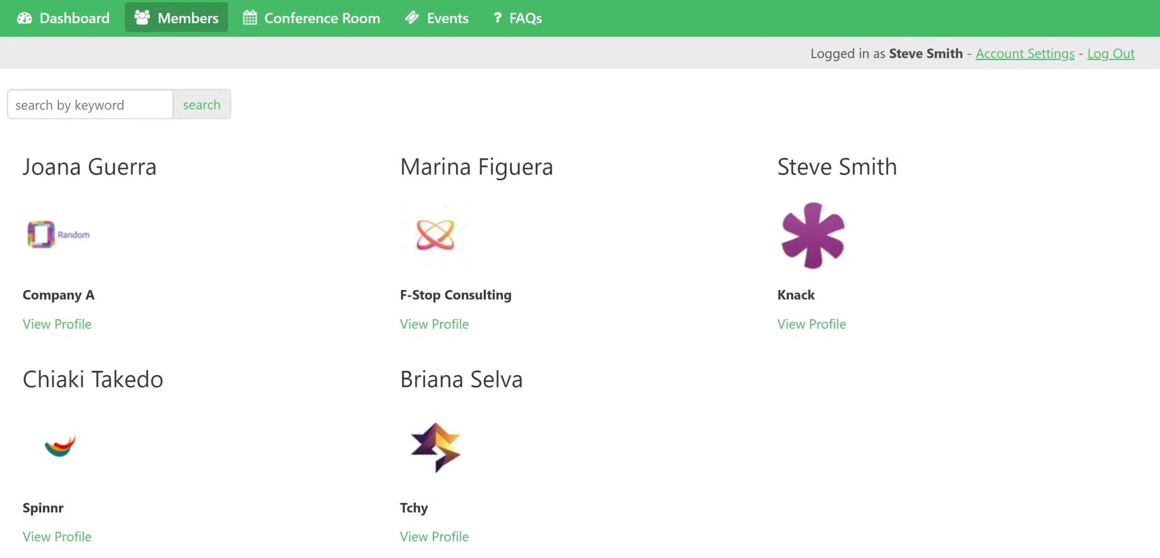Click Joana Guerra's Random company logo
Viewport: 1160px width, 558px height.
58,235
